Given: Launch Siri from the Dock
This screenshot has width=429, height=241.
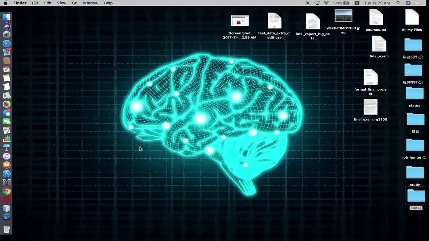Looking at the screenshot, I should click(6, 26).
